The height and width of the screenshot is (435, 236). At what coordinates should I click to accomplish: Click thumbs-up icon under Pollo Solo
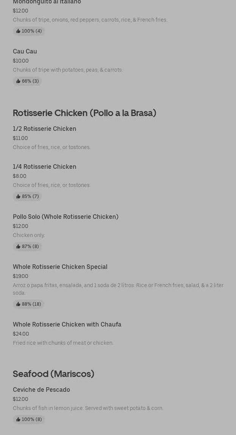click(x=18, y=247)
